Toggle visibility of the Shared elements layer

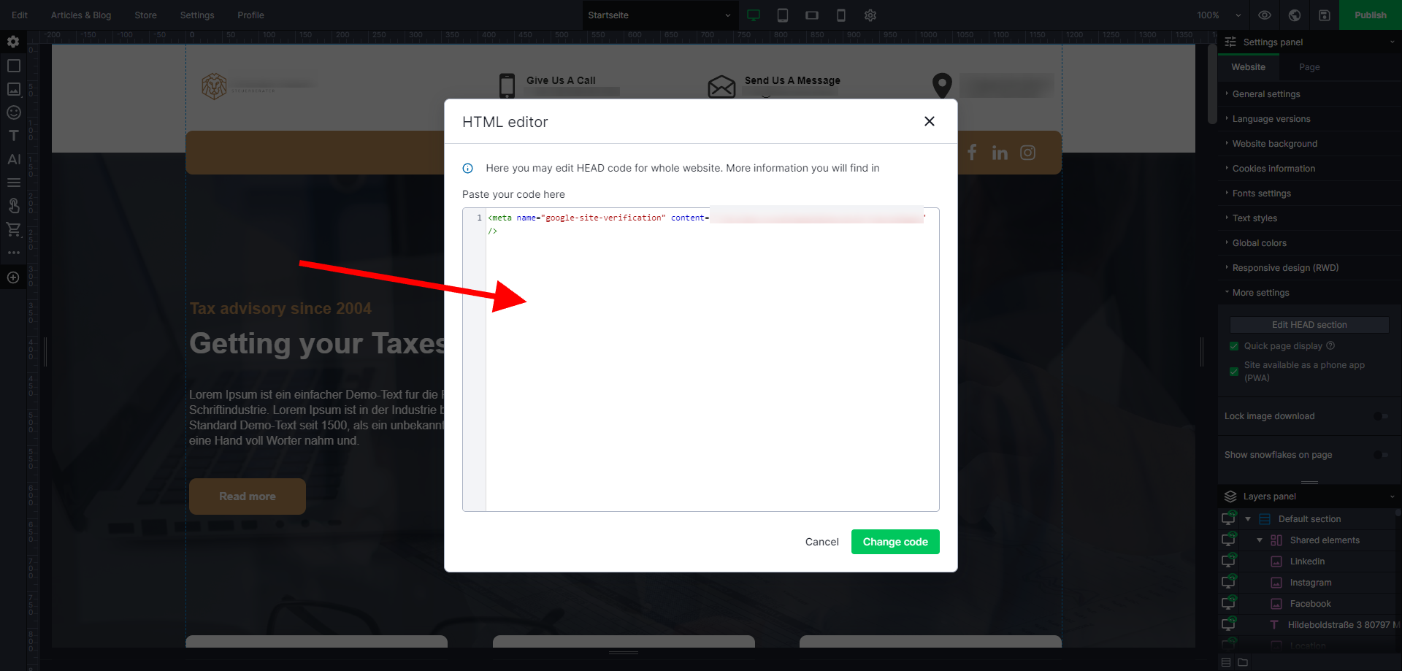click(x=1229, y=540)
